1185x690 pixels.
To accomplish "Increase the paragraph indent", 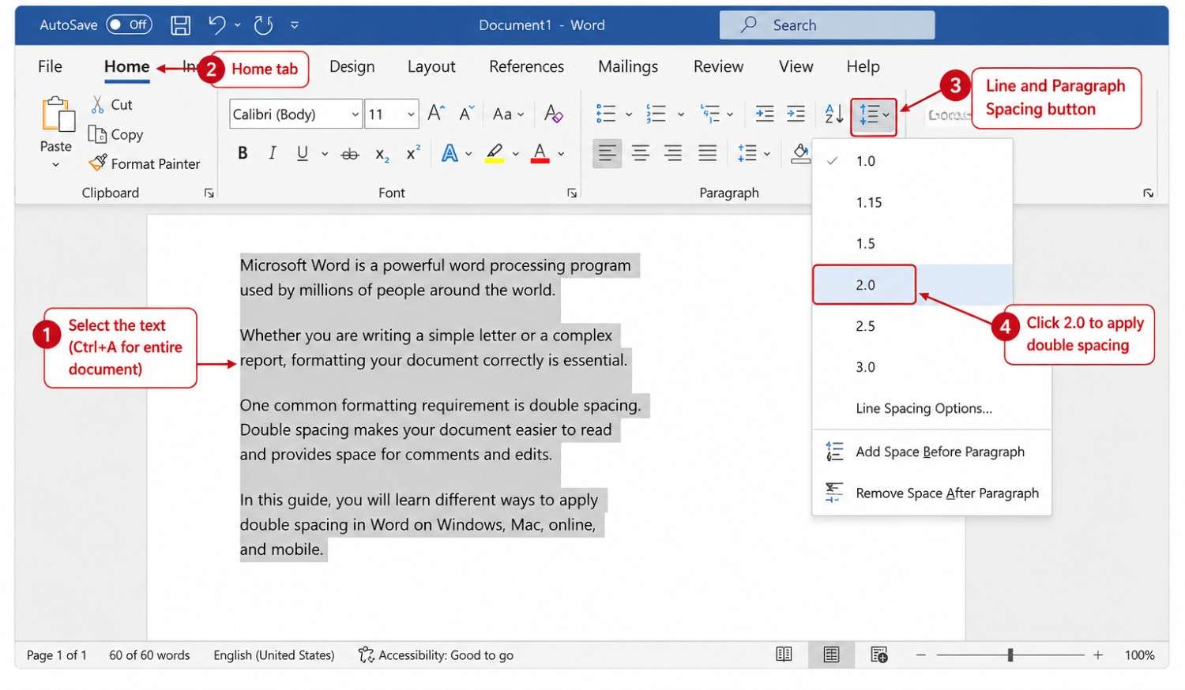I will (x=796, y=114).
